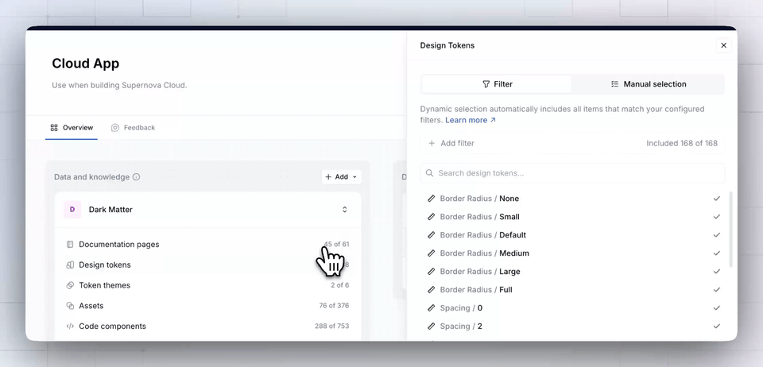Screen dimensions: 763x367
Task: Focus the Search design tokens field
Action: (572, 173)
